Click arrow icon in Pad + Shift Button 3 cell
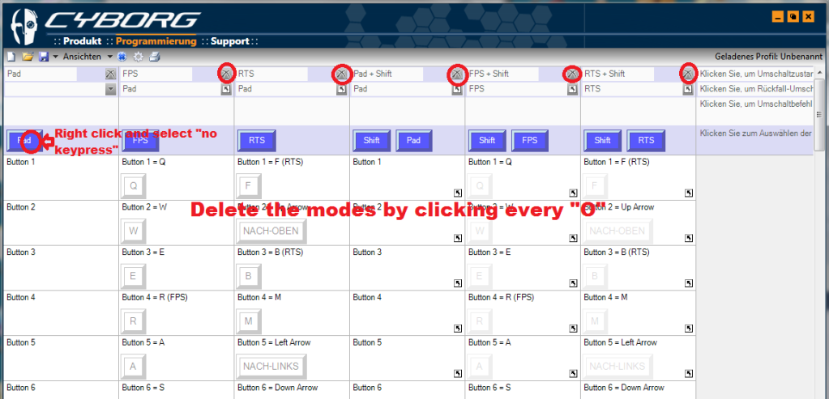 (456, 283)
